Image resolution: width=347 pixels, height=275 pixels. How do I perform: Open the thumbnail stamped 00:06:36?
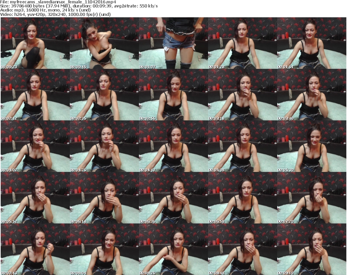(x=173, y=198)
